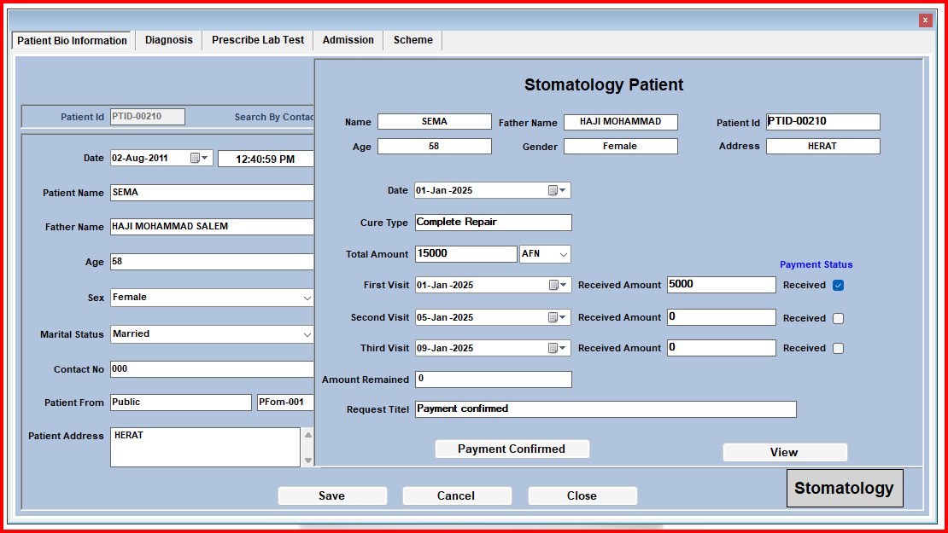Viewport: 948px width, 533px height.
Task: Click First Visit Received Amount field 5000
Action: pos(722,285)
